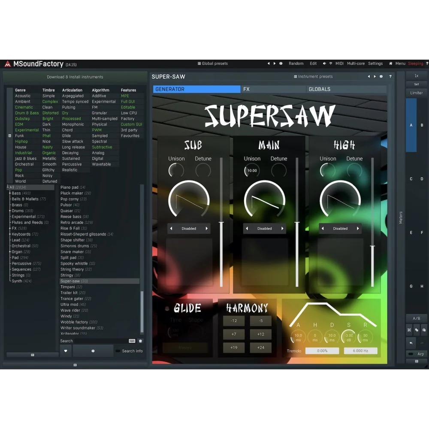Click the global preset randomize dice icon
The height and width of the screenshot is (429, 429).
pyautogui.click(x=281, y=63)
